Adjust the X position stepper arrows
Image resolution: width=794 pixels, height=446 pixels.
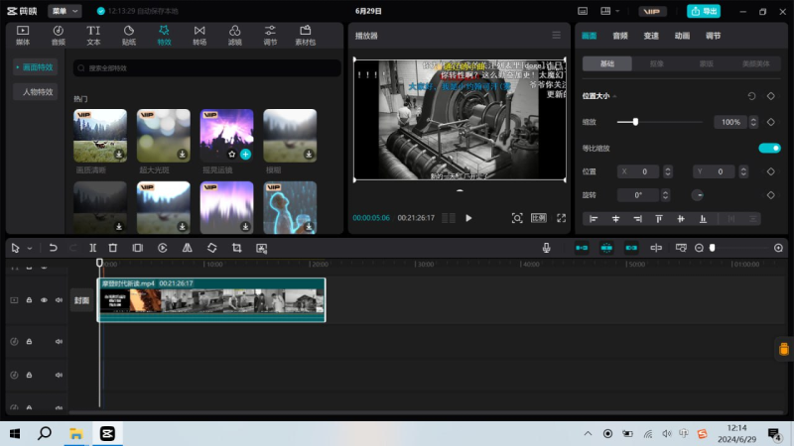[x=667, y=171]
